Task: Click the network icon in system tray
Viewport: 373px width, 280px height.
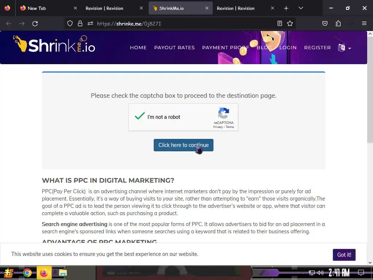Action: click(312, 273)
